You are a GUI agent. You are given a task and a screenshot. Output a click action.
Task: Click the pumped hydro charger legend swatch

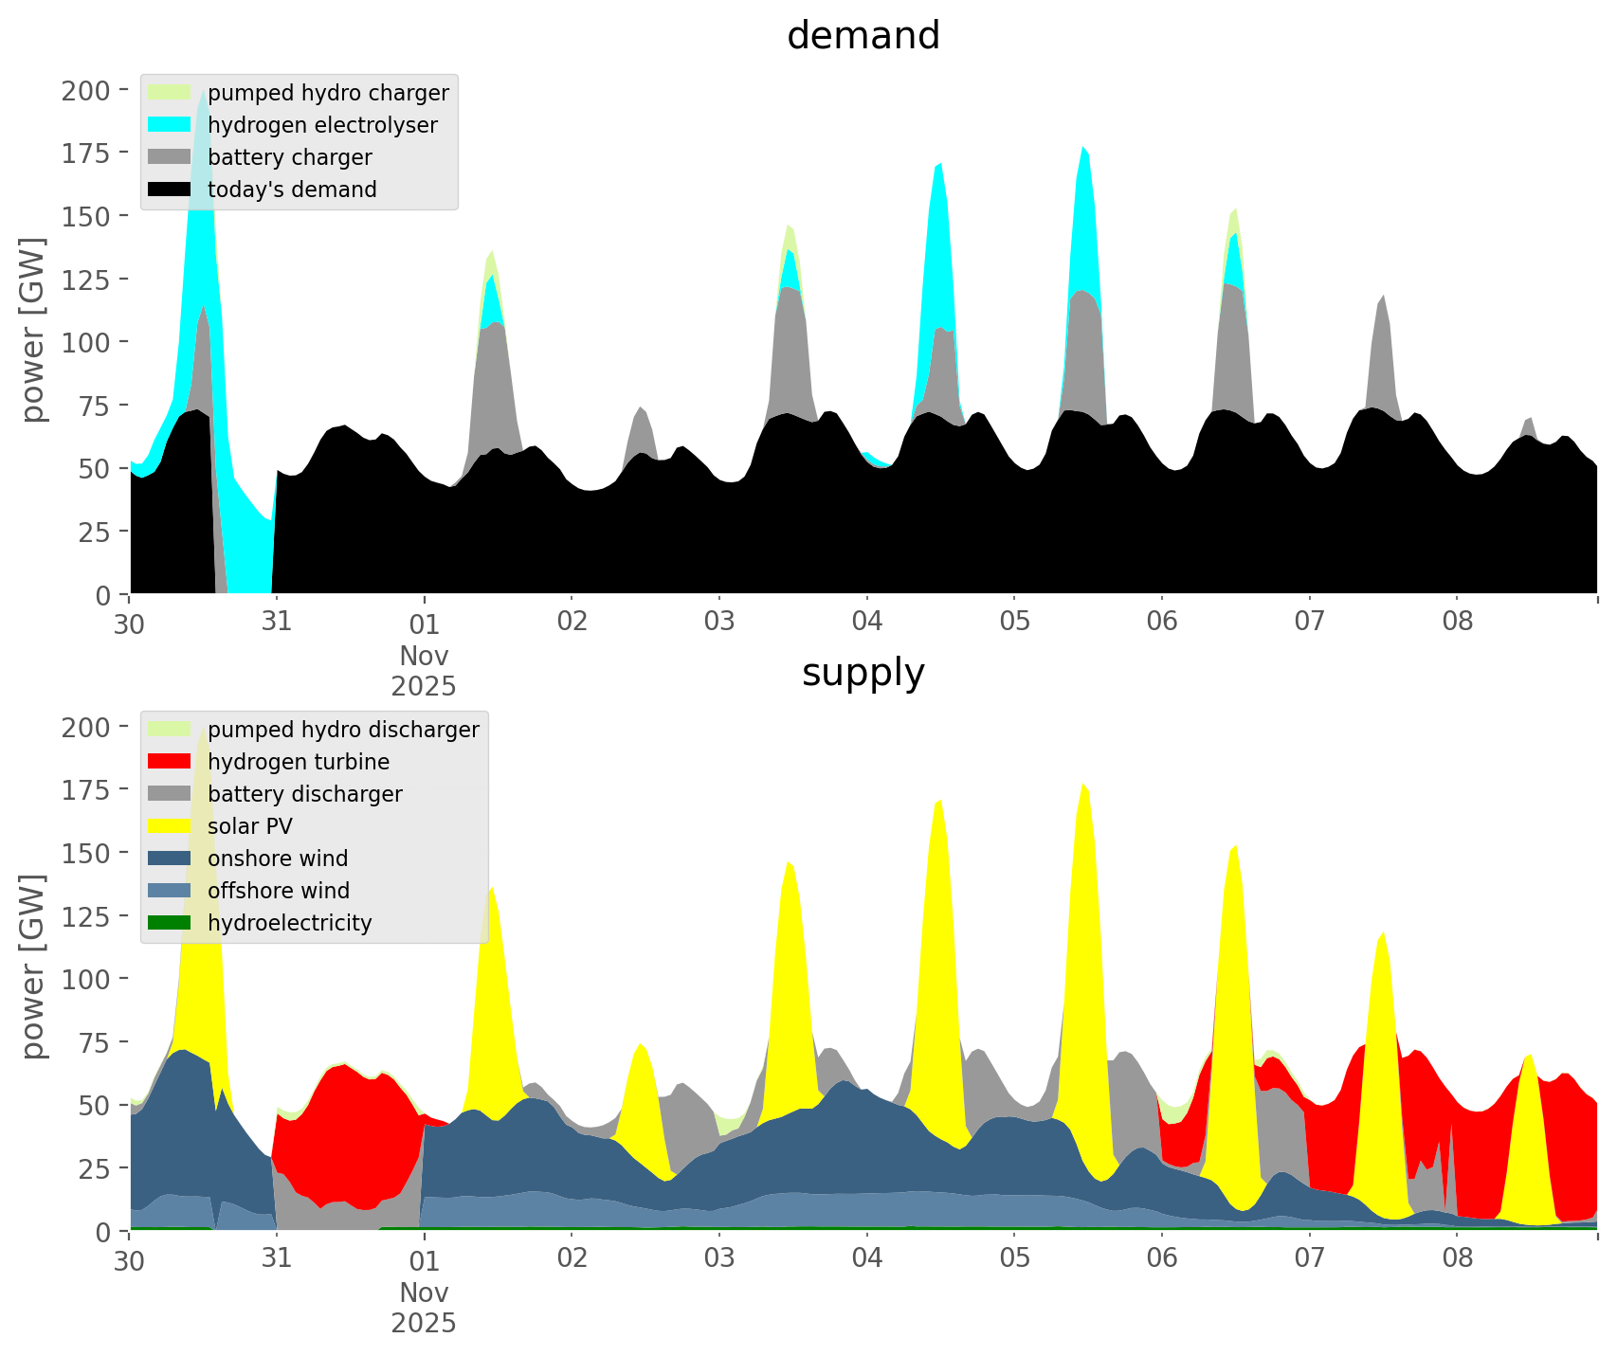(170, 93)
